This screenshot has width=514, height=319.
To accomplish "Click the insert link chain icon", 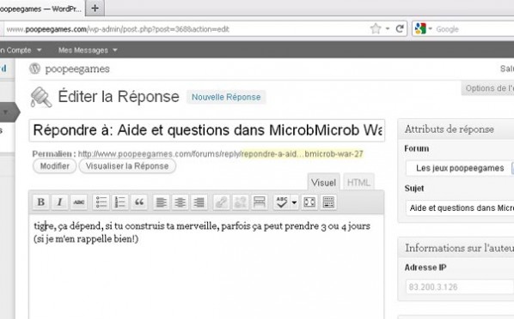I will click(221, 202).
